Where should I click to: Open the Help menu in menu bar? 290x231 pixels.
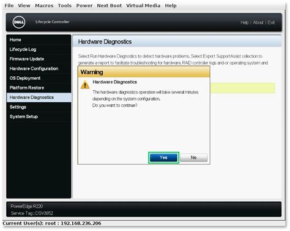tap(171, 5)
